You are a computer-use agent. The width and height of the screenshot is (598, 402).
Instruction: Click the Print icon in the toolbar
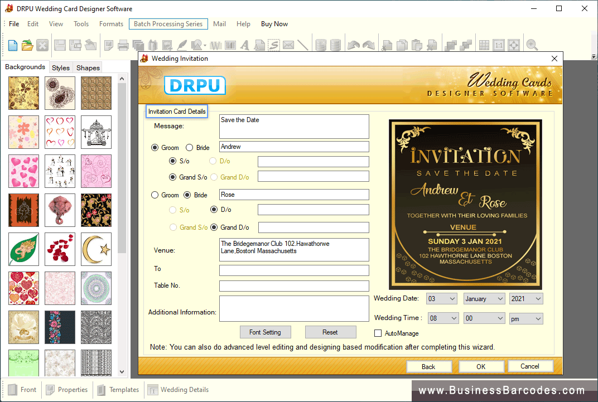(123, 45)
